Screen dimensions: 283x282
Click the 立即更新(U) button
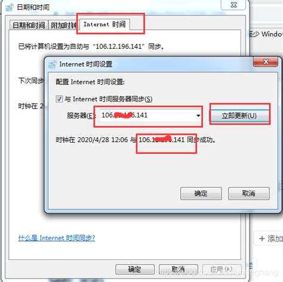click(239, 116)
